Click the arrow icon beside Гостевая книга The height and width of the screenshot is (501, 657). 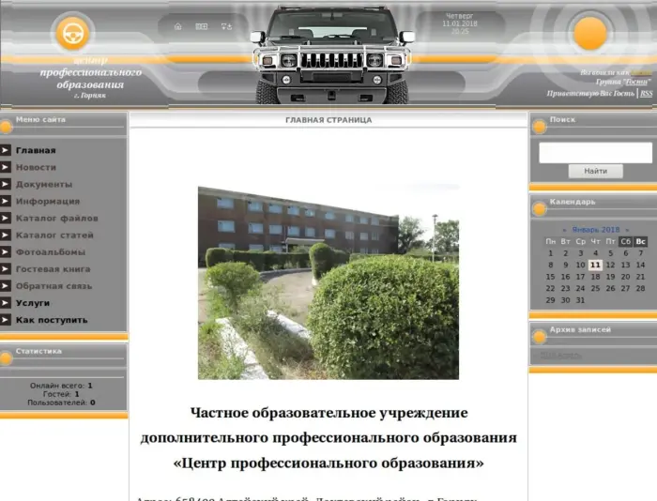(6, 269)
